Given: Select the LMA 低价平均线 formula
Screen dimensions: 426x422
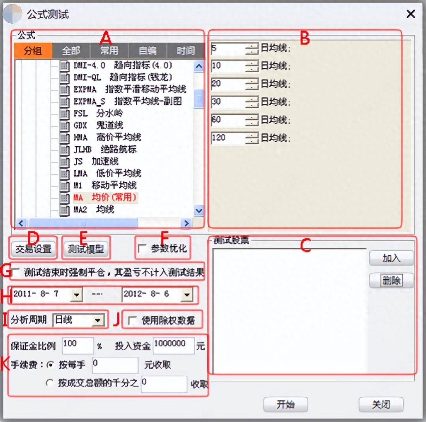Looking at the screenshot, I should click(x=107, y=173).
